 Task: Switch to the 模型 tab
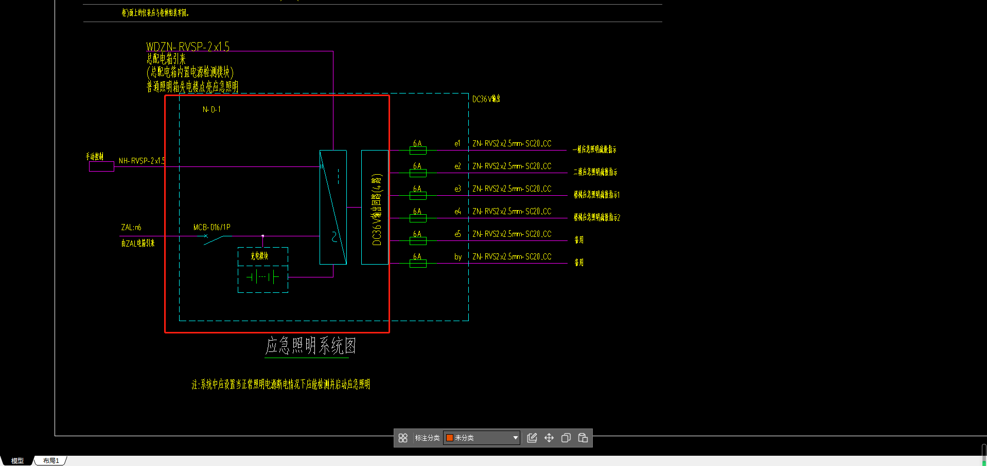17,461
